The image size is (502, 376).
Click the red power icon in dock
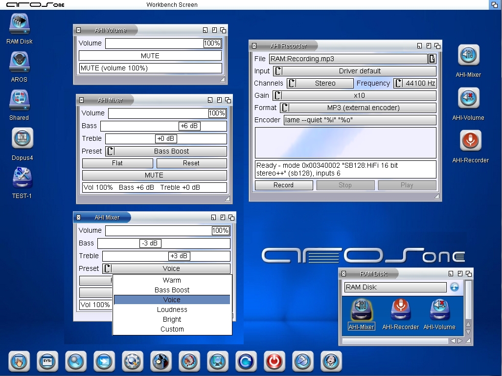[x=274, y=362]
